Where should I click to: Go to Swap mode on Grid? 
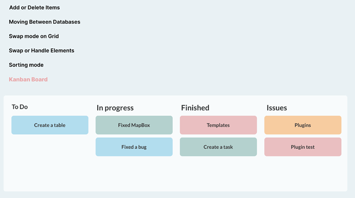34,36
